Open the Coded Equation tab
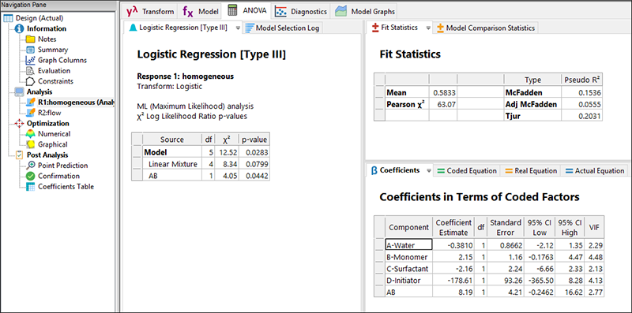The height and width of the screenshot is (313, 632). pos(466,170)
